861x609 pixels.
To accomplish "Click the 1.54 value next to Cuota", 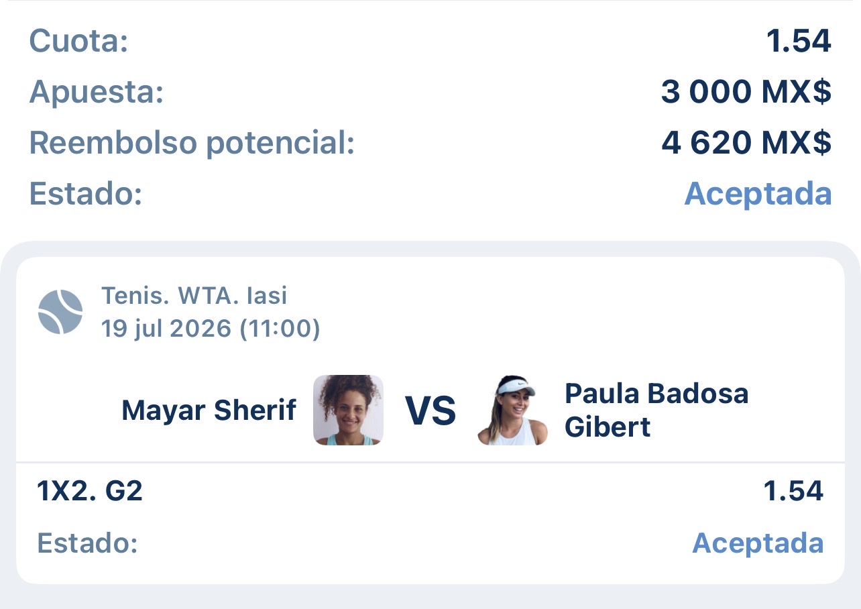I will (799, 42).
